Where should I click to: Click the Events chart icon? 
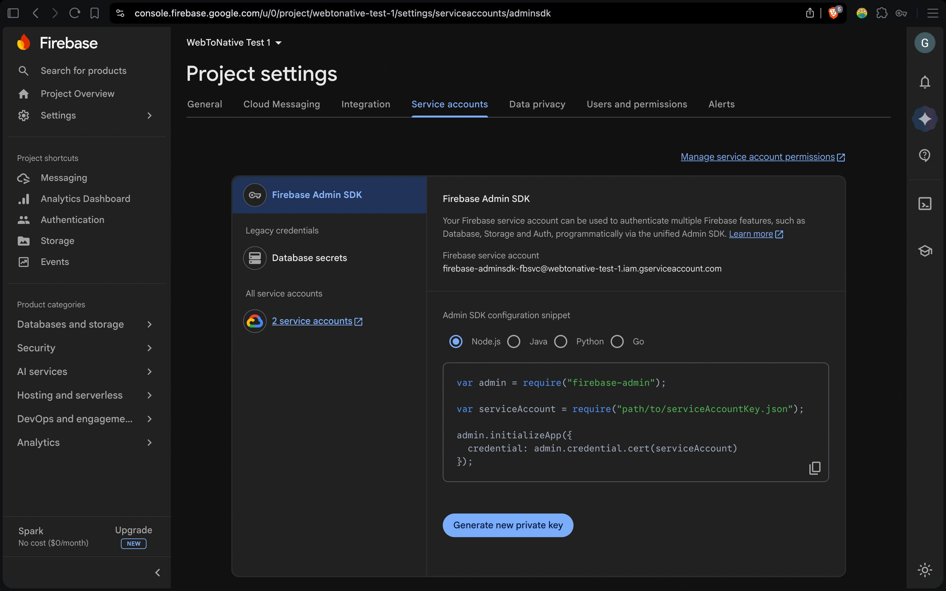[x=23, y=262]
